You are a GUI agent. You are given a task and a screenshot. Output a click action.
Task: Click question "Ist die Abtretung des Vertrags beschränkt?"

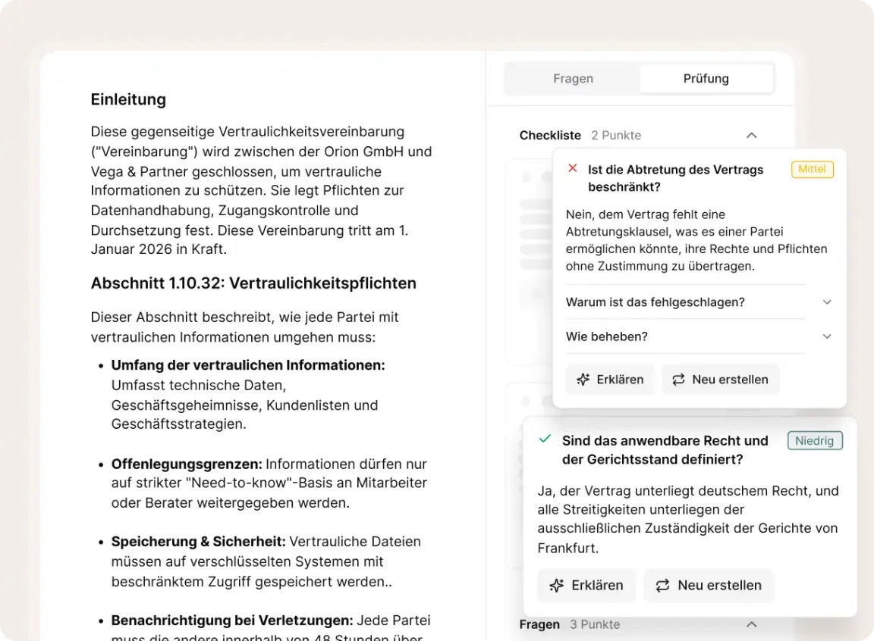[x=675, y=178]
